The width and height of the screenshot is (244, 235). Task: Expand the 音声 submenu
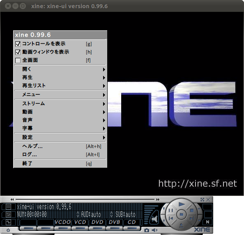tap(60, 120)
